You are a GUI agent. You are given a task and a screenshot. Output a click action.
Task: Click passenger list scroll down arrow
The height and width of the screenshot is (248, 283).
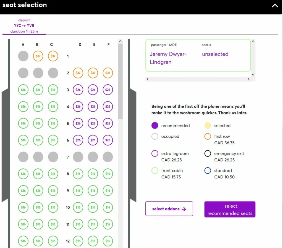[x=253, y=75]
